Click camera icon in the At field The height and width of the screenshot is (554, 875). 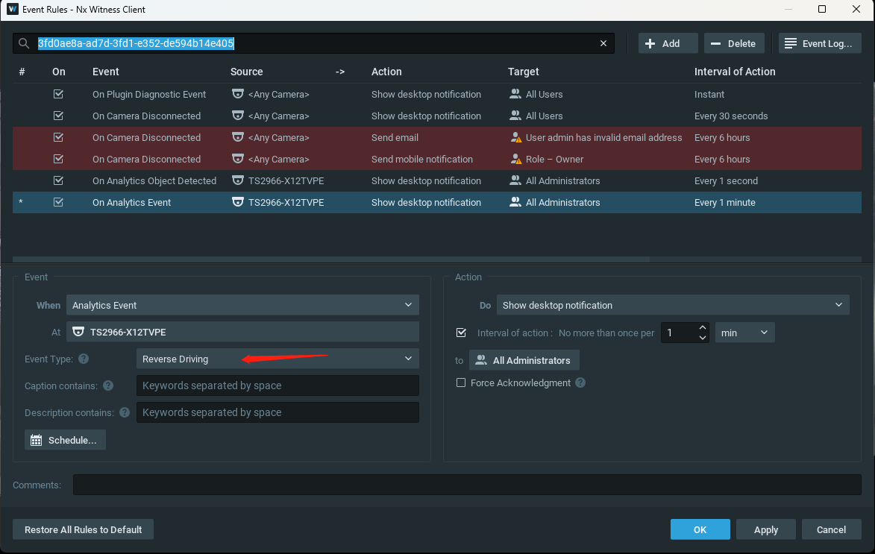78,332
